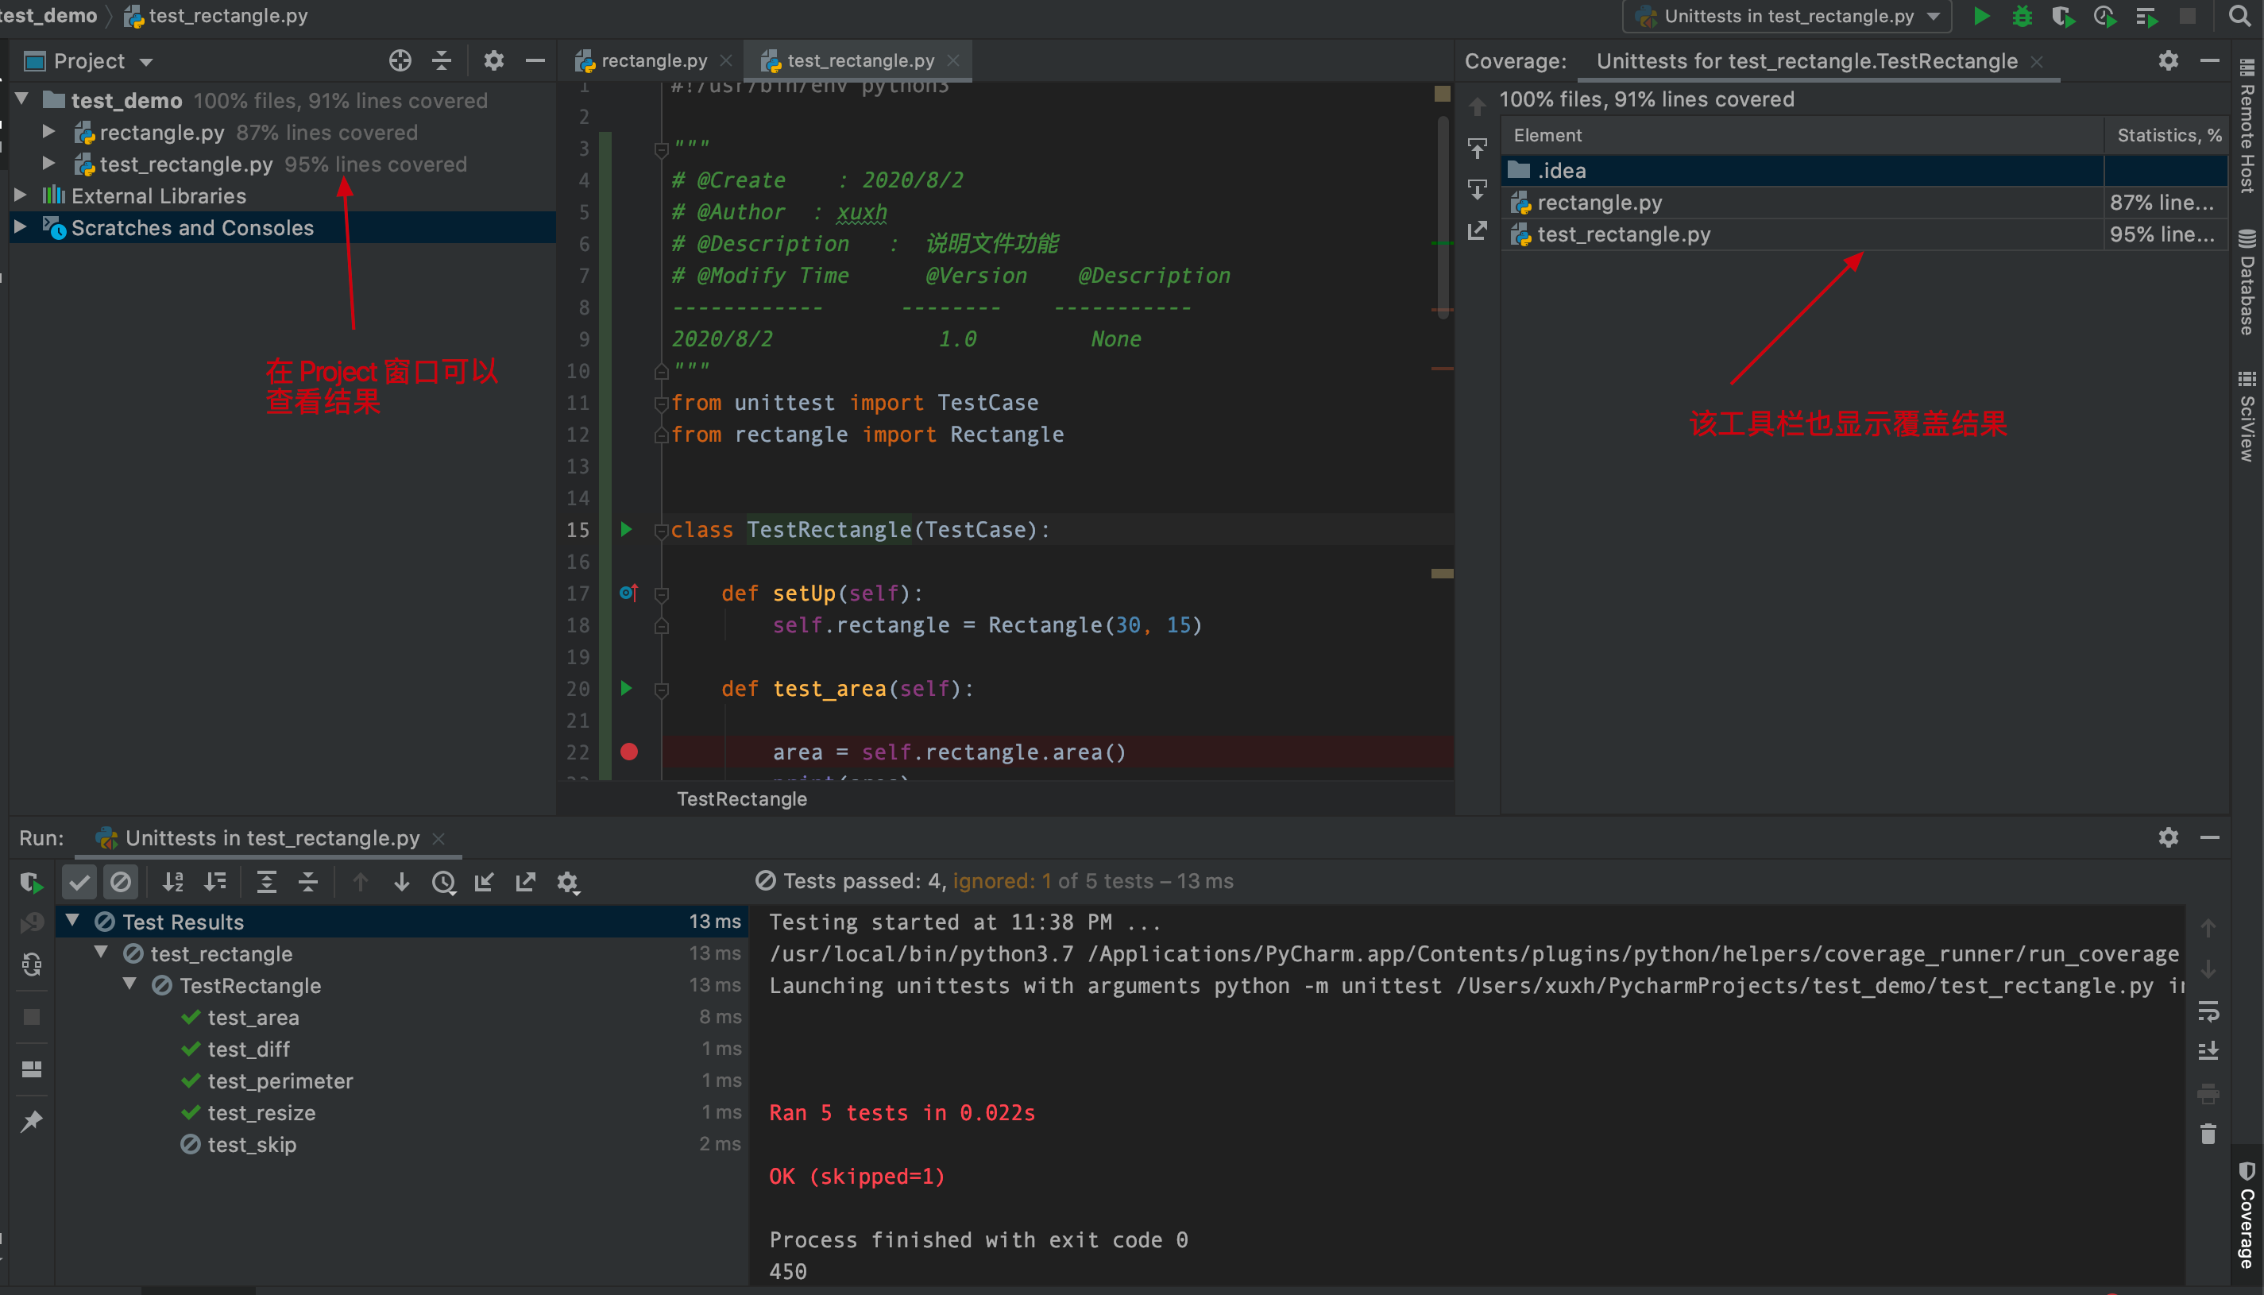Viewport: 2264px width, 1295px height.
Task: Start debugging with the bug icon
Action: point(2023,16)
